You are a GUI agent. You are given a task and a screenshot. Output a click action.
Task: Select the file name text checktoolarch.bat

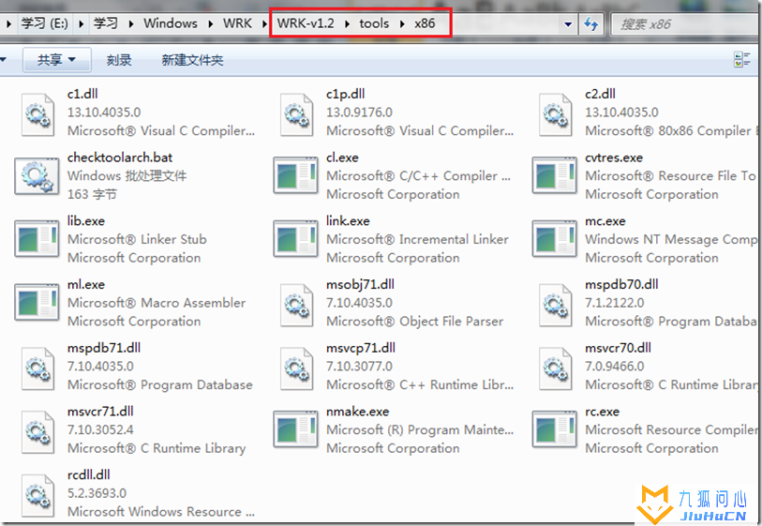(x=120, y=158)
